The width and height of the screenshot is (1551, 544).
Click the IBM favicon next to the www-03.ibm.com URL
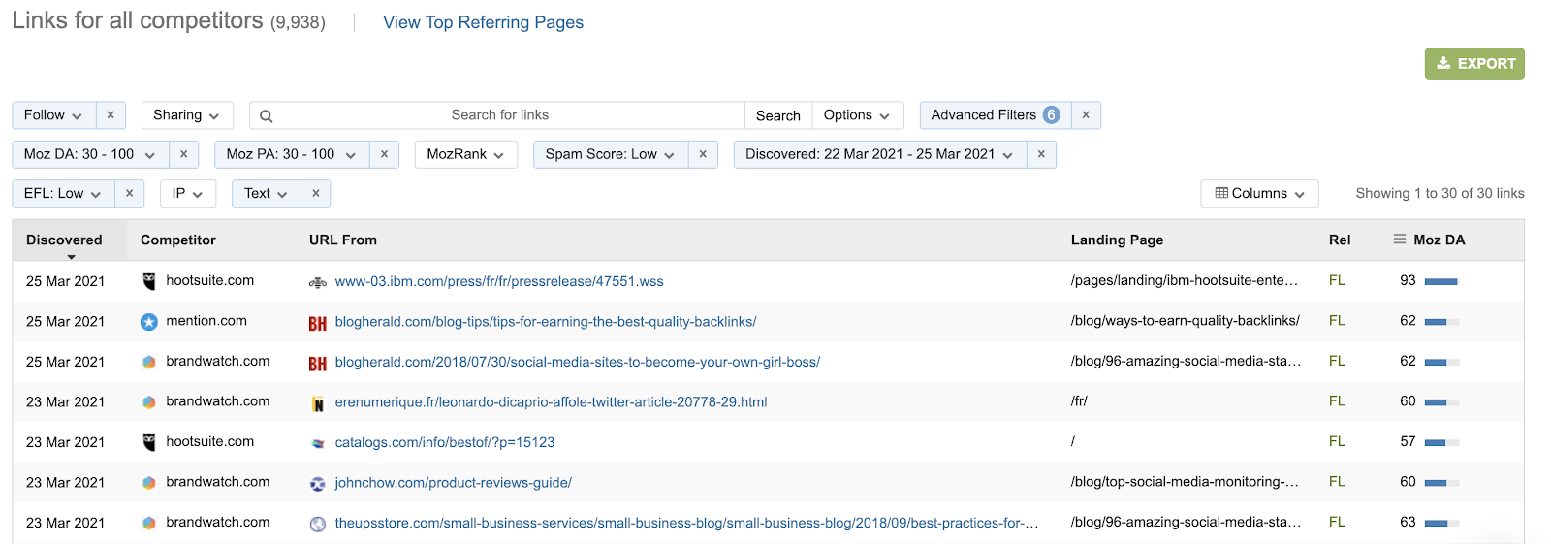pos(318,283)
